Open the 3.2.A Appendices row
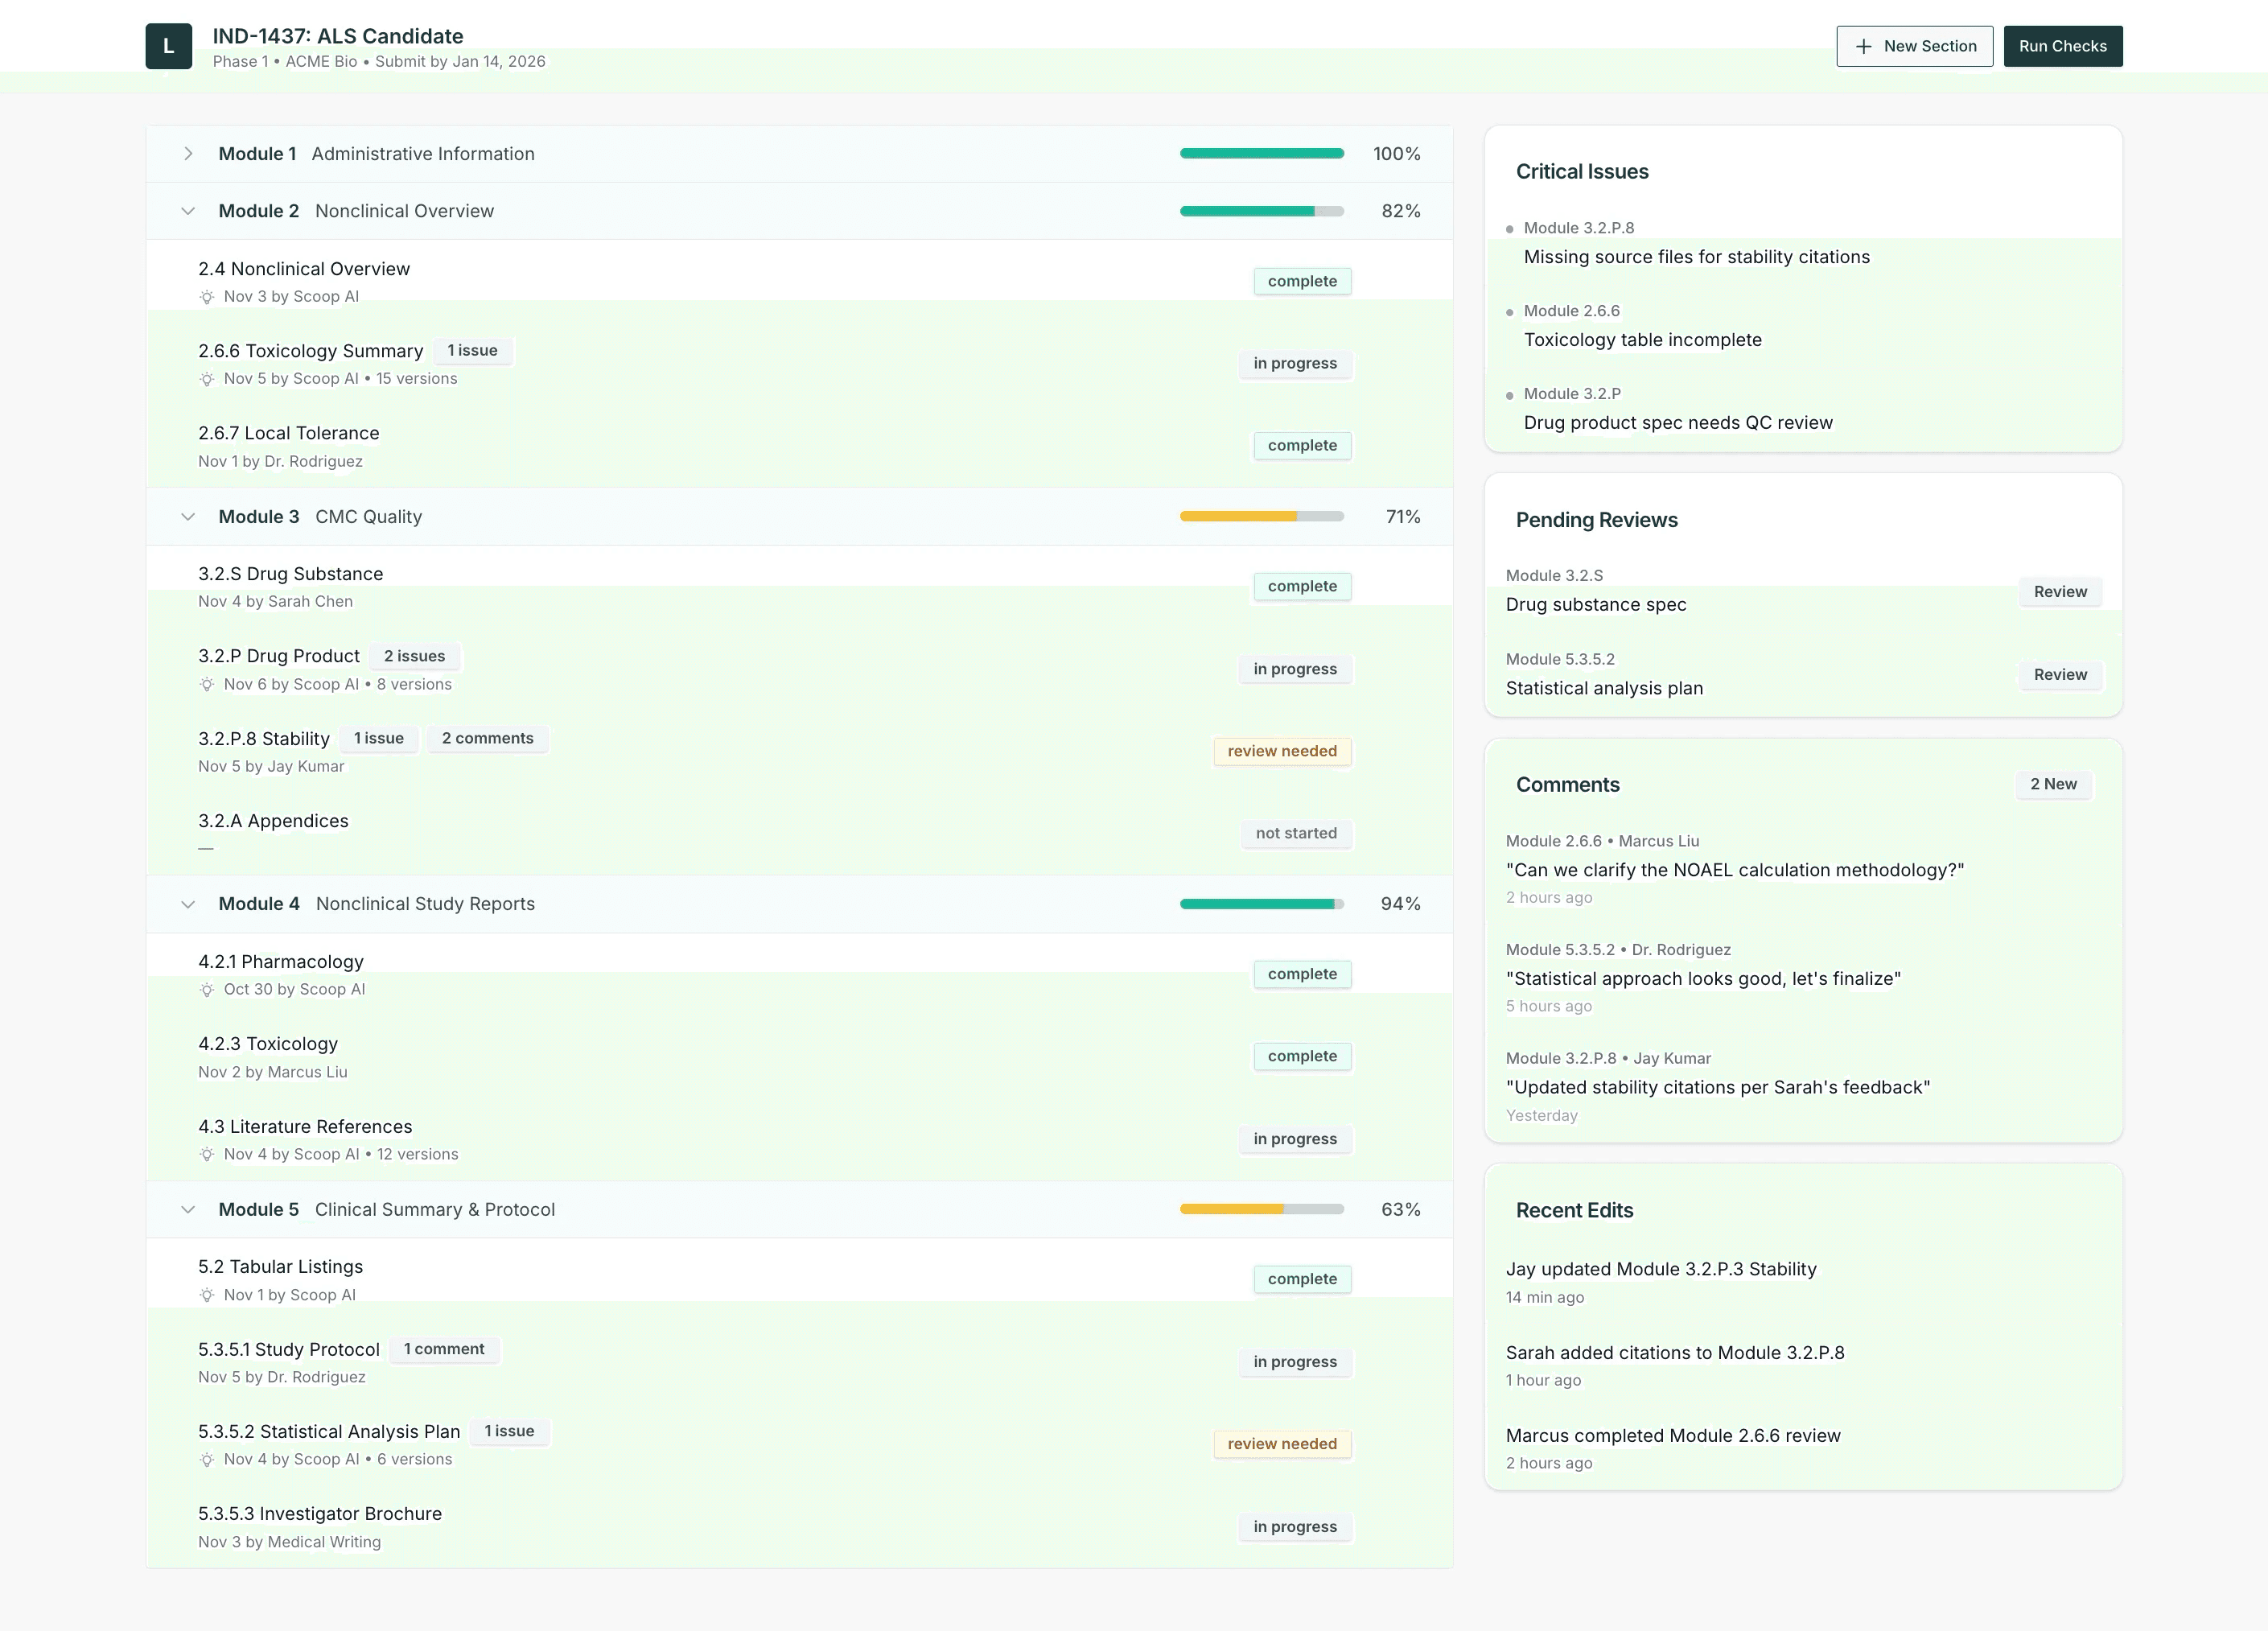This screenshot has width=2268, height=1631. pos(273,821)
